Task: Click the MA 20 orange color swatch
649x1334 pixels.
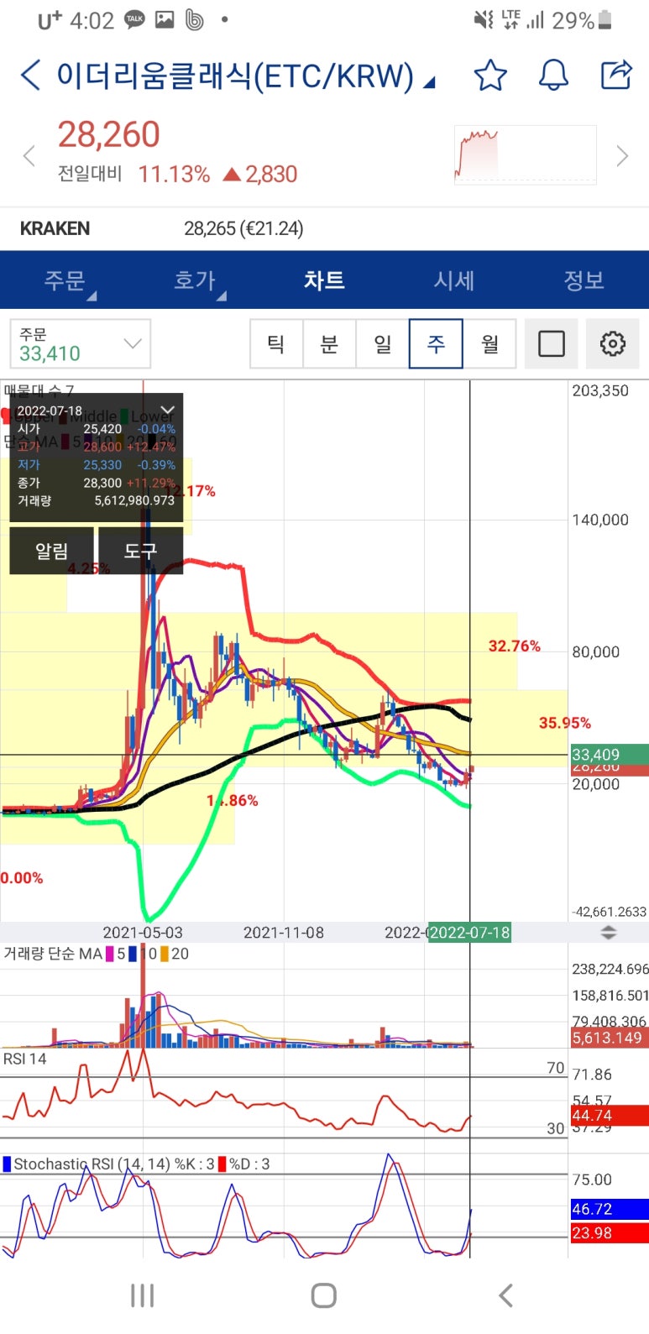Action: pos(165,954)
